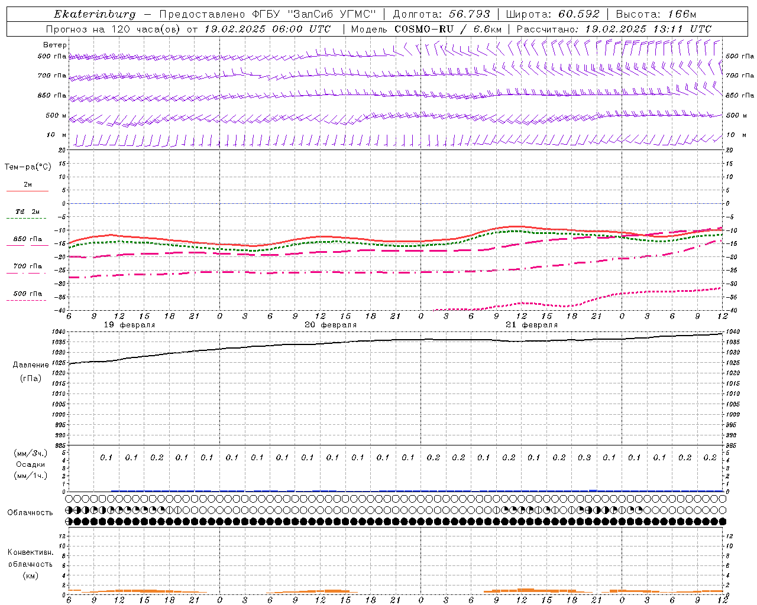Viewport: 757px width, 605px height.
Task: Click the '19 февраля' date label
Action: coord(130,325)
